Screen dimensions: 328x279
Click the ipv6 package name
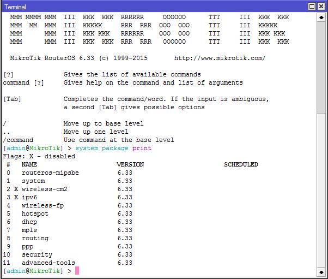pos(29,198)
